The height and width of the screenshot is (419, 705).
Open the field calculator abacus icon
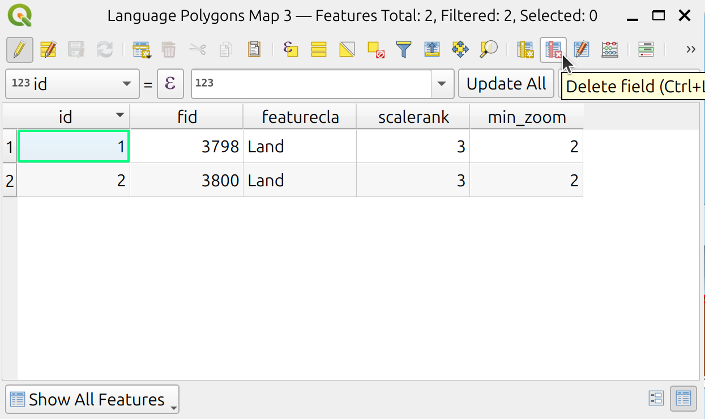(610, 50)
